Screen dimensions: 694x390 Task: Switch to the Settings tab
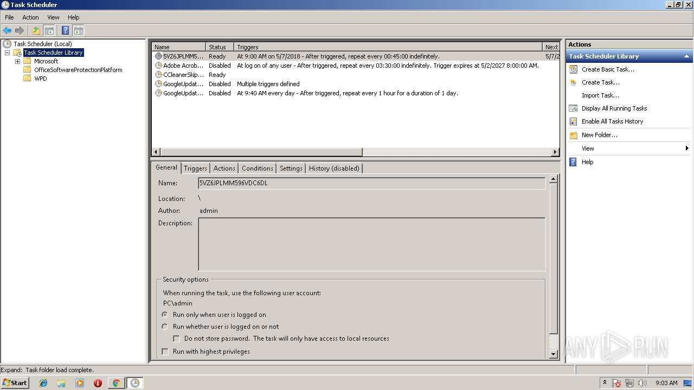coord(291,168)
